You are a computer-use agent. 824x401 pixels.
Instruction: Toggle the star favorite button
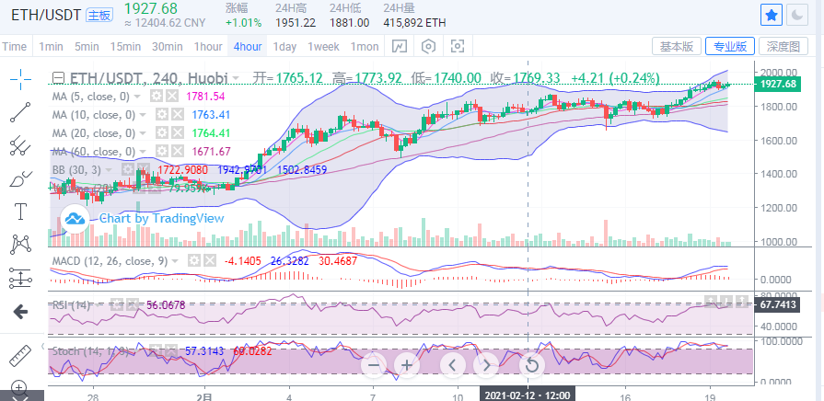pyautogui.click(x=772, y=15)
